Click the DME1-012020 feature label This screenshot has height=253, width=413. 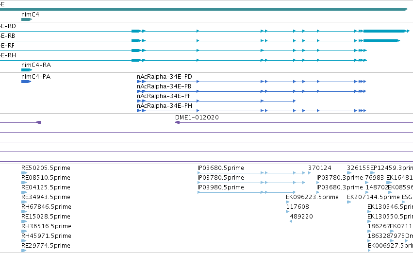(x=197, y=118)
